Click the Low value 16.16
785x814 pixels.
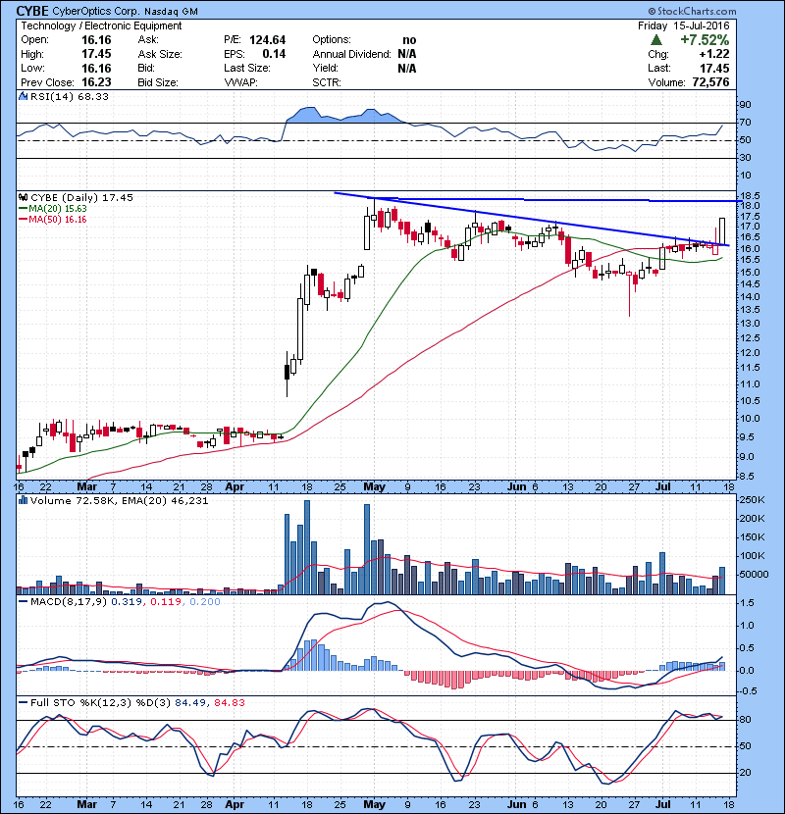[96, 69]
